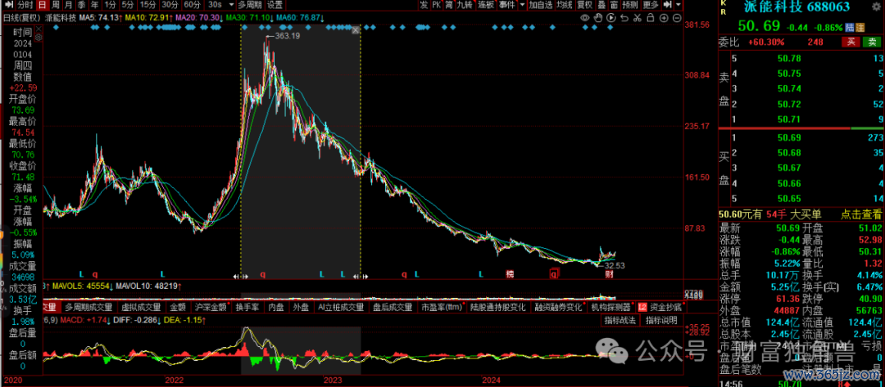Select the 机构探测器 indicator tab
This screenshot has width=885, height=387.
click(x=610, y=308)
